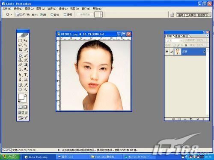Select the Eraser tool
The width and height of the screenshot is (214, 160).
click(21, 65)
